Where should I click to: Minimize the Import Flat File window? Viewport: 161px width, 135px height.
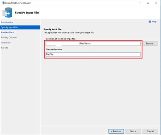coord(140,3)
